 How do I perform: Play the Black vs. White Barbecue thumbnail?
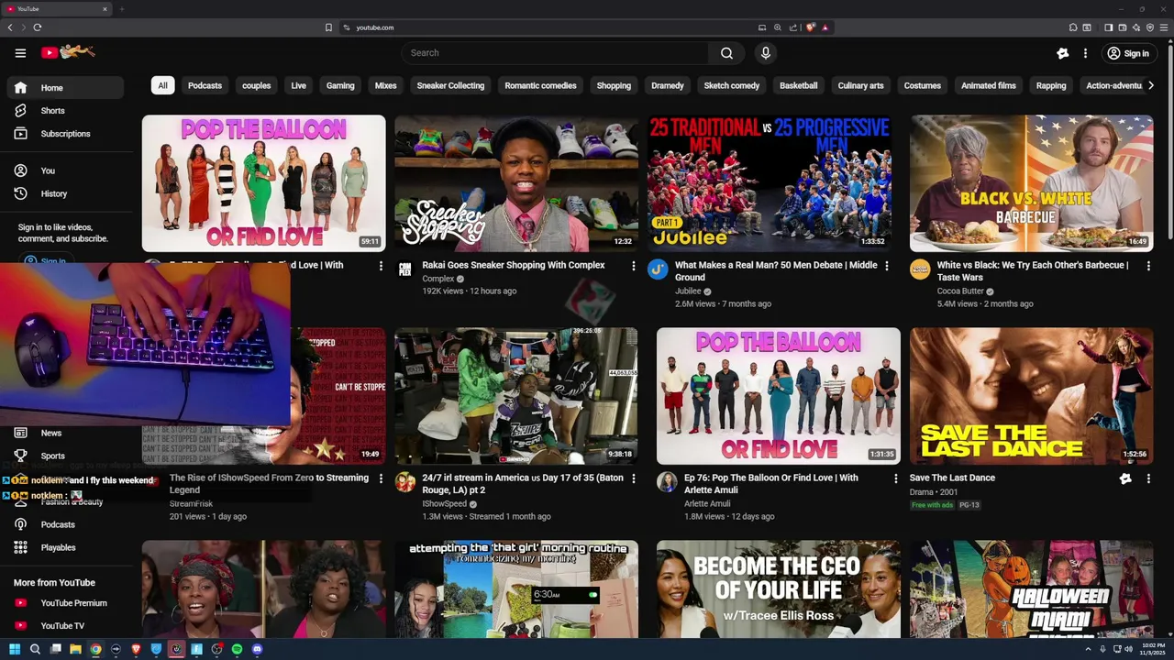1031,183
